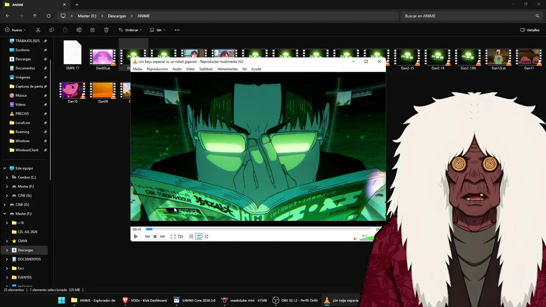
Task: Expand Cerebro (C:) in the navigation tree
Action: (7, 177)
